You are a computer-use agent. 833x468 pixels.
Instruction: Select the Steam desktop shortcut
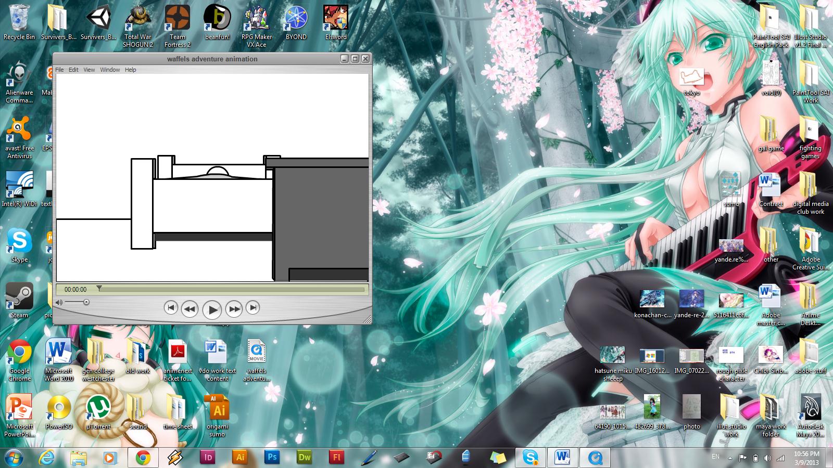19,301
